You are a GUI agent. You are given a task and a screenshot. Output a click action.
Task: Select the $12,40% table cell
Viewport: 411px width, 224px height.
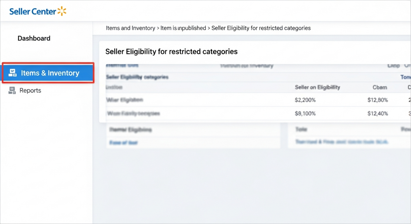pos(378,114)
